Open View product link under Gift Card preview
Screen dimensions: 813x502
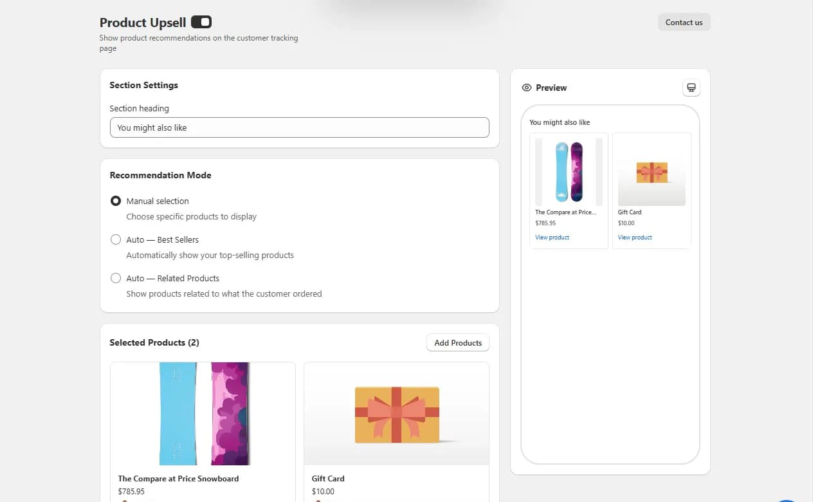(x=635, y=237)
